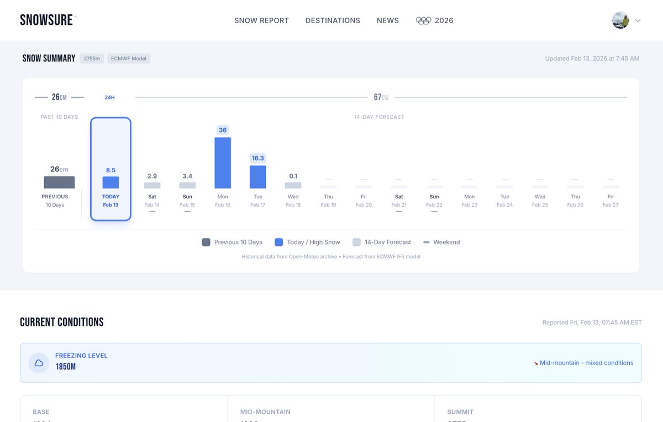This screenshot has width=663, height=422.
Task: Click the Thu Feb 26 day label
Action: pyautogui.click(x=576, y=201)
